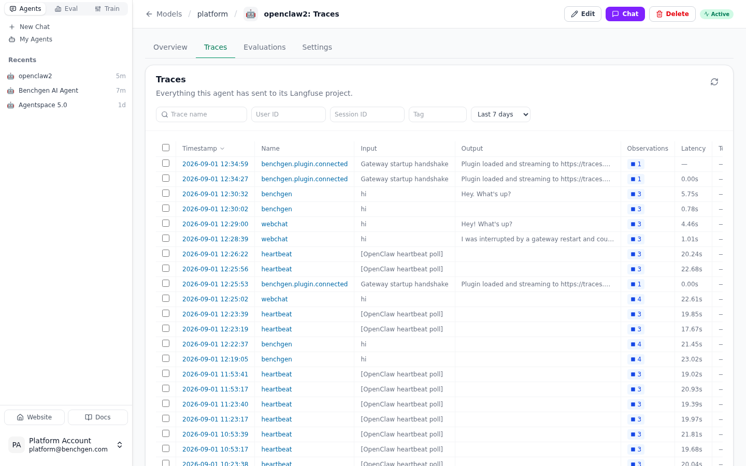Open the trace timestamped 2026-09-01 12:34:59
746x466 pixels.
tap(215, 164)
